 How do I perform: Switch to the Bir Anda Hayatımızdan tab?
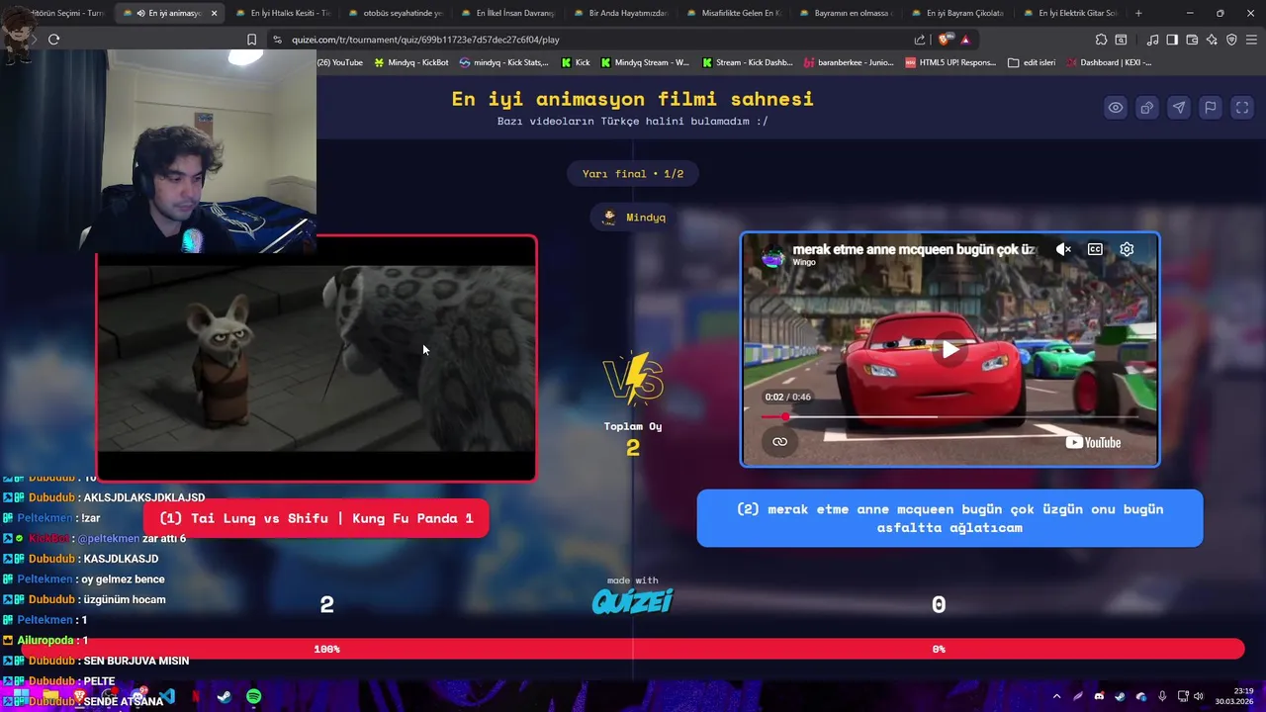620,13
